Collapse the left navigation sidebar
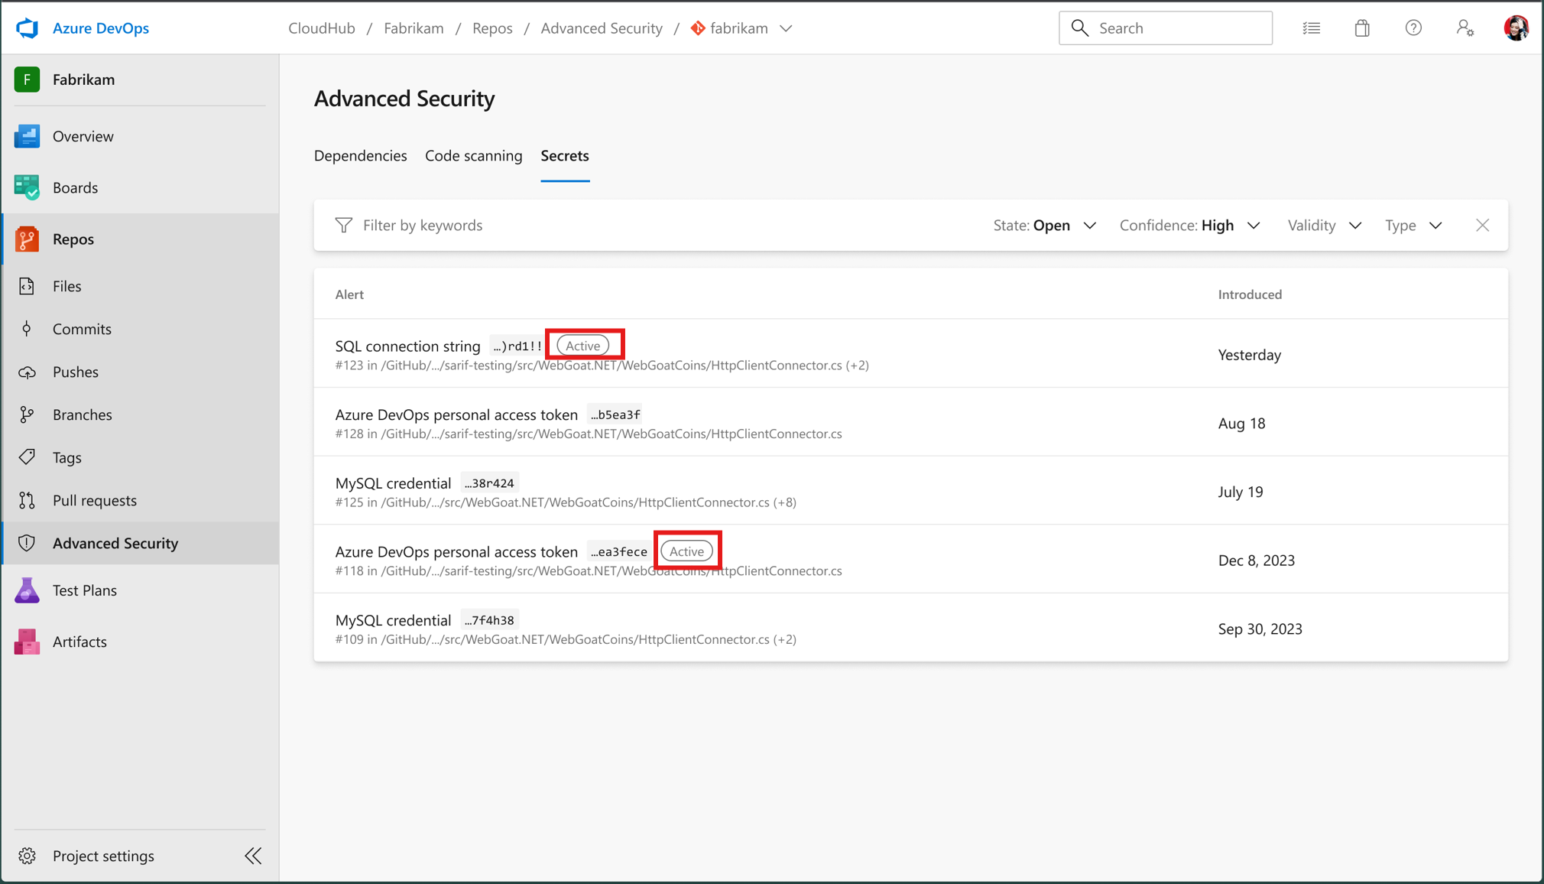The width and height of the screenshot is (1544, 884). pyautogui.click(x=253, y=856)
